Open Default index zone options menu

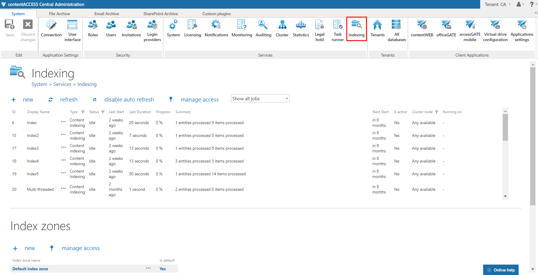148,268
